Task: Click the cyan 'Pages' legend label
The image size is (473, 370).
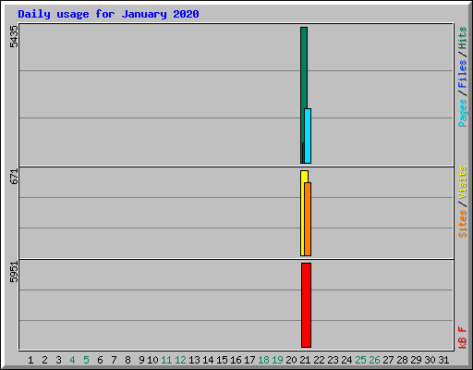Action: (x=462, y=113)
